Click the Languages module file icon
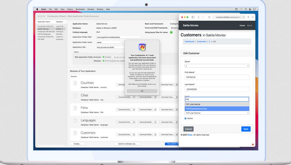291x165 pixels. tap(75, 120)
